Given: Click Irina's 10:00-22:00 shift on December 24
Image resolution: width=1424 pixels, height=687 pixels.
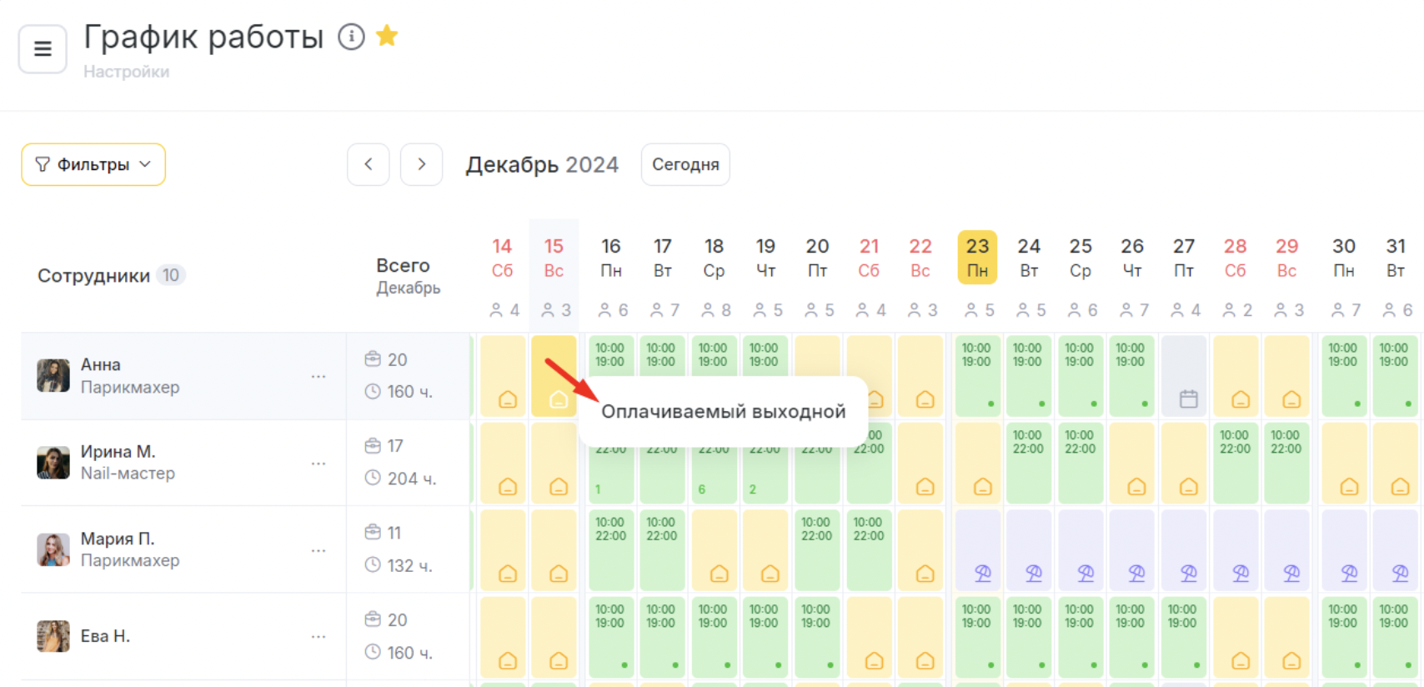Looking at the screenshot, I should point(1028,463).
